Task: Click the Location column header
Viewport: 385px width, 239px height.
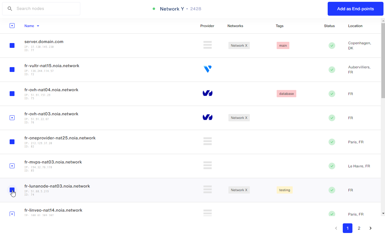Action: click(x=355, y=26)
